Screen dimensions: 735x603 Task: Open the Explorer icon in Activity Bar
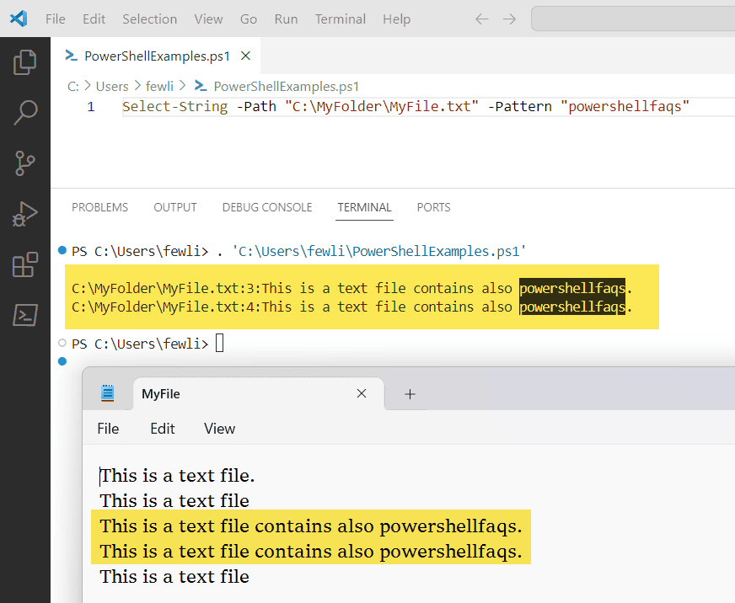[24, 61]
